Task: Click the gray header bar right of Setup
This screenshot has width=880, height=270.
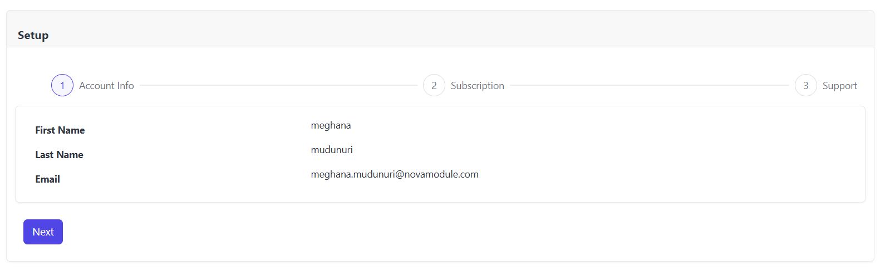Action: click(x=445, y=31)
